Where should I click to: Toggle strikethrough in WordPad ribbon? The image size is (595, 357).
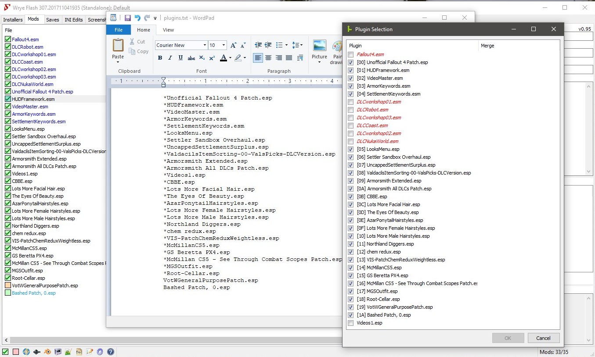[191, 58]
